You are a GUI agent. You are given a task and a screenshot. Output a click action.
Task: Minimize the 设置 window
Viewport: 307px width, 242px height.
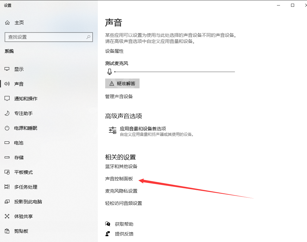click(x=278, y=5)
